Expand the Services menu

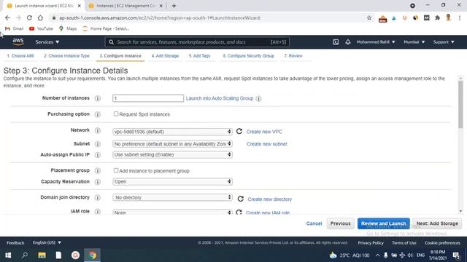coord(47,42)
